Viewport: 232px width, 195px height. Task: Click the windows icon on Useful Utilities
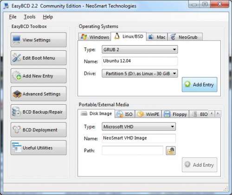click(17, 148)
